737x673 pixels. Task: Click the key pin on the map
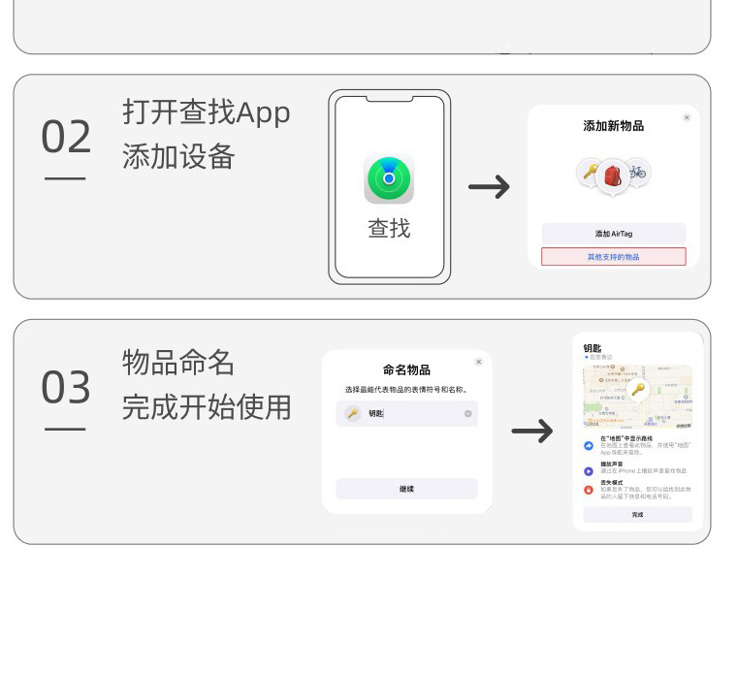coord(637,391)
